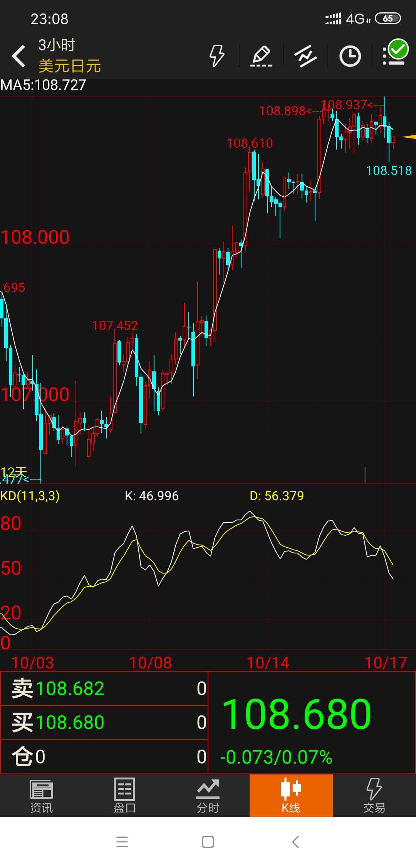Tap Android home square button
Screen dimensions: 416x867
click(x=208, y=842)
